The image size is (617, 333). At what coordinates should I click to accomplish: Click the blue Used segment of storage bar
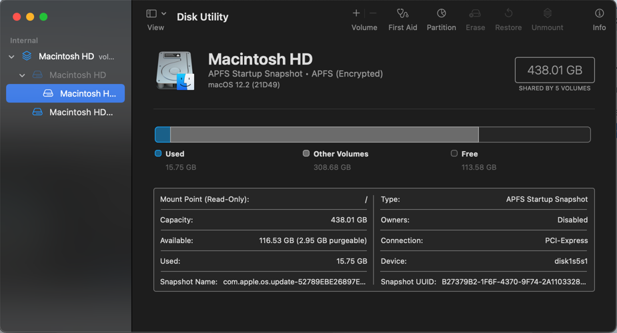(163, 135)
